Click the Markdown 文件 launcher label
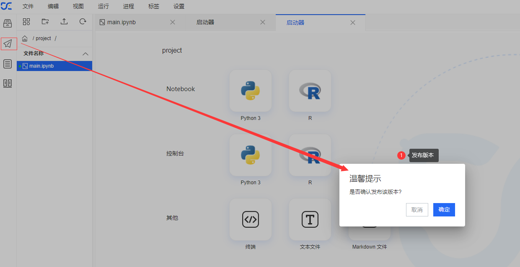 [x=370, y=247]
